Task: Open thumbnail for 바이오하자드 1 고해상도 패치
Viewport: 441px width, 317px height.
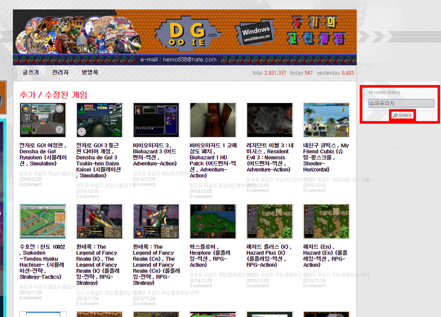Action: pos(213,120)
